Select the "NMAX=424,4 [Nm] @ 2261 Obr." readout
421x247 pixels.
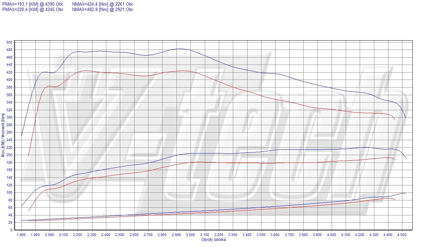coord(103,4)
